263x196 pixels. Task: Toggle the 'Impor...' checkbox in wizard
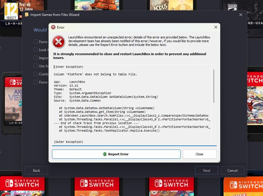pos(36,58)
